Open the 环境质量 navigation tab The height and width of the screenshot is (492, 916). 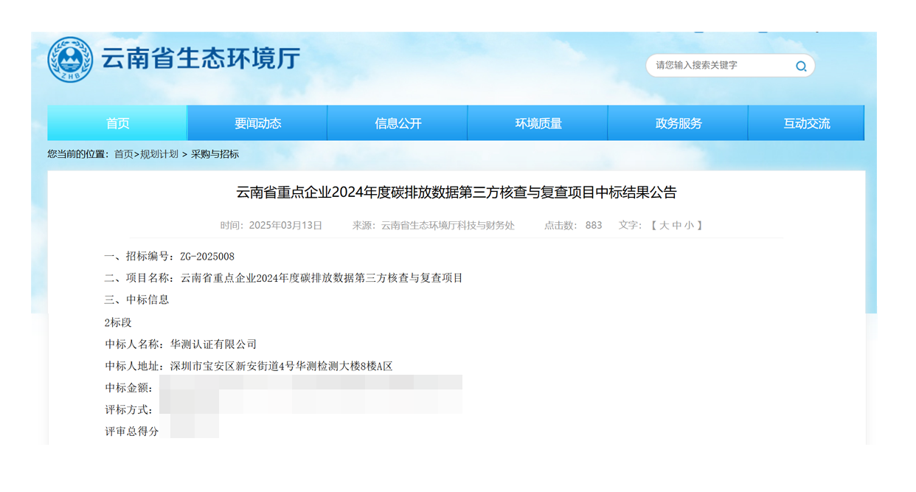point(538,123)
